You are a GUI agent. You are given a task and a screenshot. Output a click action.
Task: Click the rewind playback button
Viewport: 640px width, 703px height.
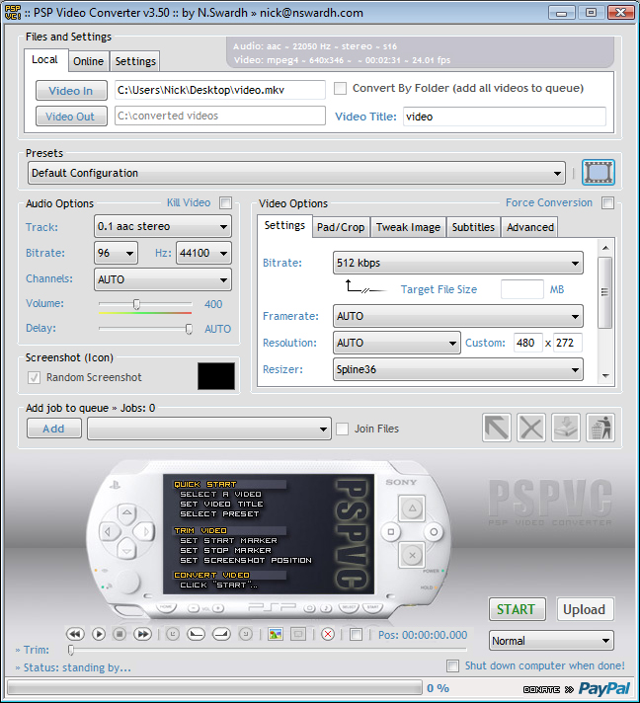(75, 634)
